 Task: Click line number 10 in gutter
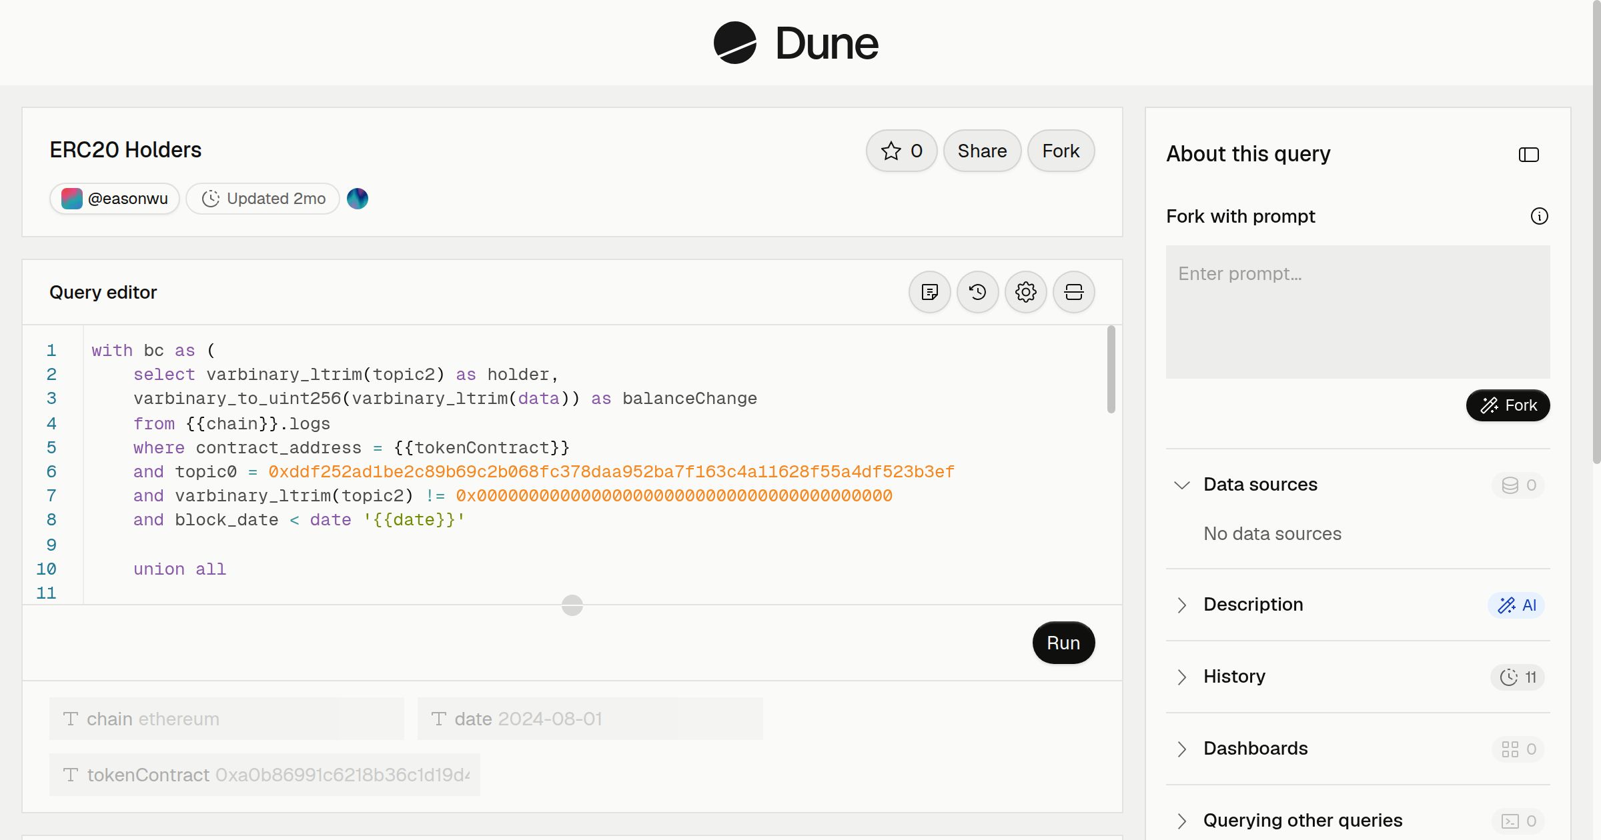(46, 569)
